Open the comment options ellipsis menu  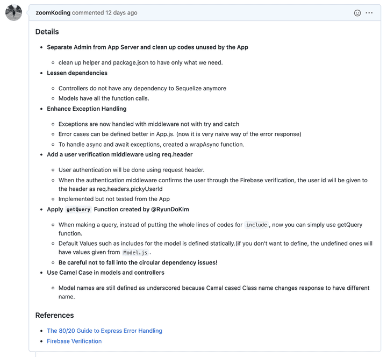369,13
